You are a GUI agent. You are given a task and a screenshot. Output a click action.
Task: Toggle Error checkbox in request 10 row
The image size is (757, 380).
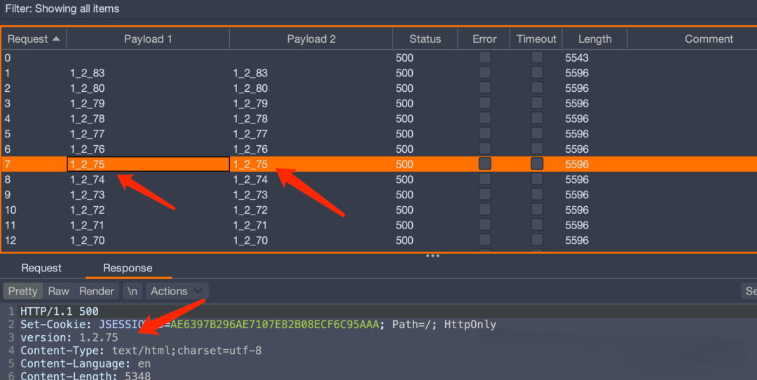[x=485, y=210]
